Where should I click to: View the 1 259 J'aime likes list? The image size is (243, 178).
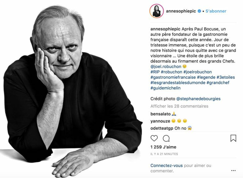pyautogui.click(x=163, y=147)
